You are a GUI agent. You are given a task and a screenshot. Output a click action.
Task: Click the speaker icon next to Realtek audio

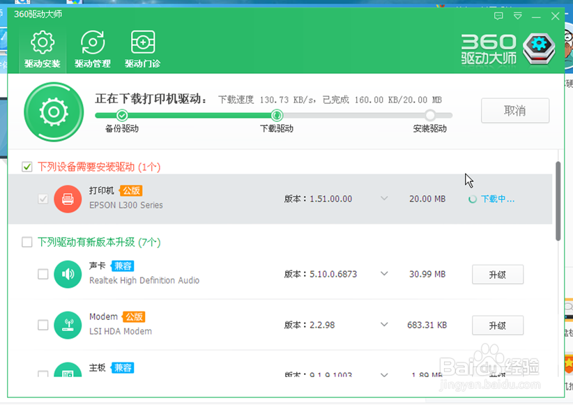coord(68,274)
